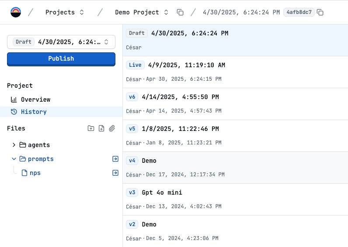This screenshot has width=348, height=247.
Task: Open the Draft version selector dropdown
Action: pos(61,42)
